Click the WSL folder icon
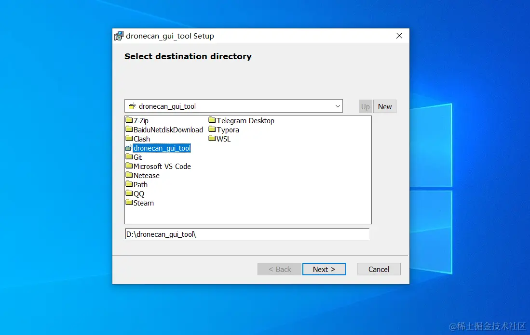 [212, 138]
